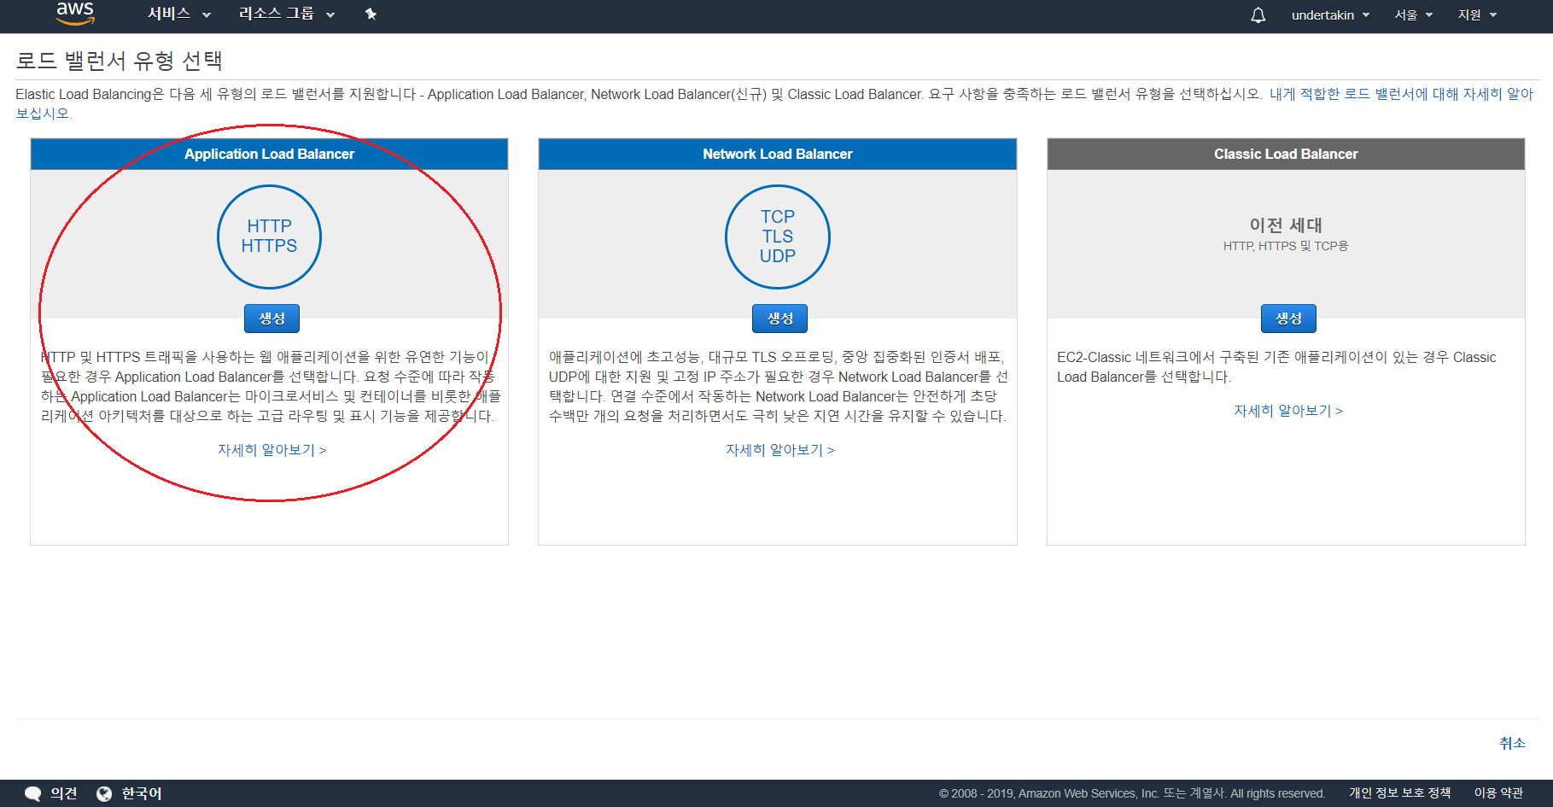Open the 서울 region selector
Image resolution: width=1553 pixels, height=807 pixels.
pyautogui.click(x=1414, y=15)
